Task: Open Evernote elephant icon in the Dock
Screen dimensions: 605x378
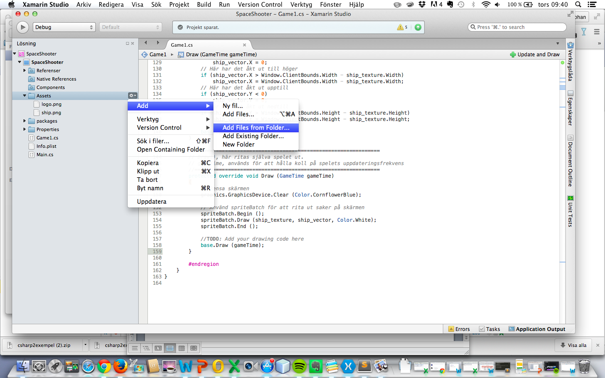Action: [x=316, y=366]
